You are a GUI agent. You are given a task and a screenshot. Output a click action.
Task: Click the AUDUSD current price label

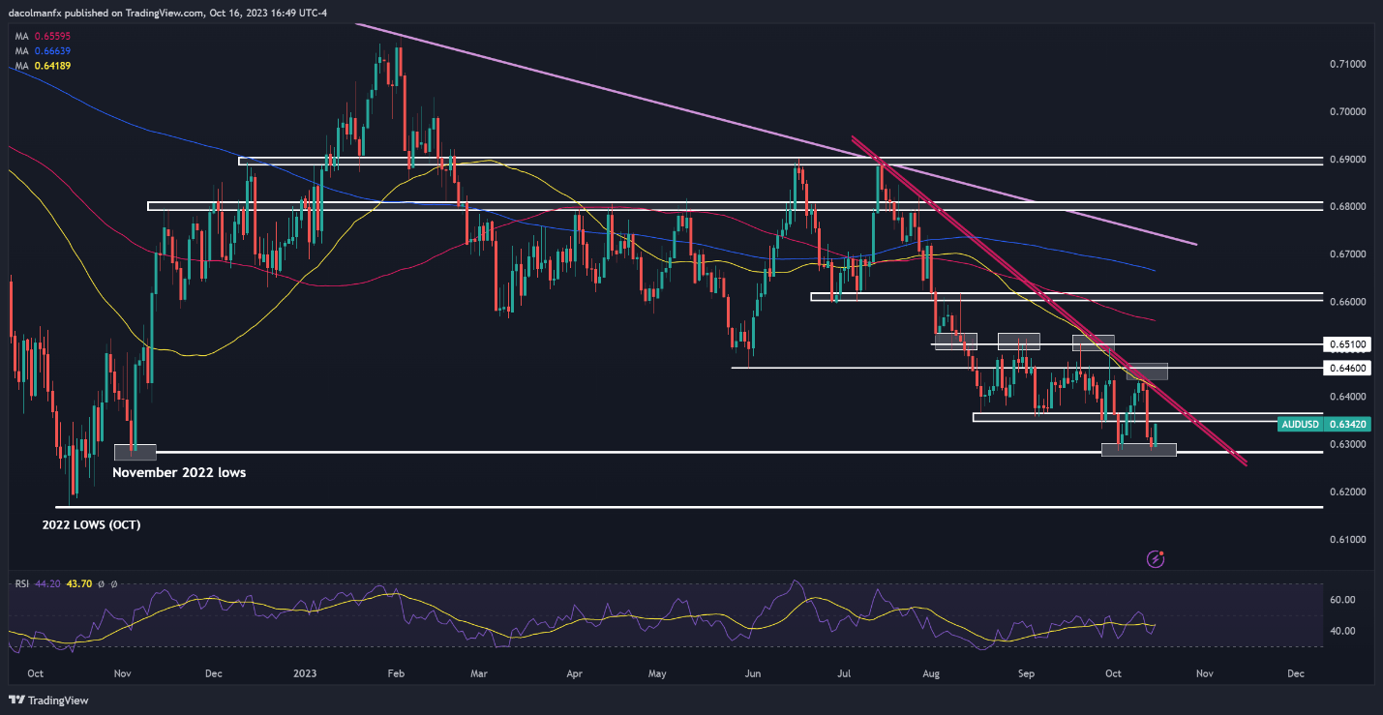coord(1324,424)
